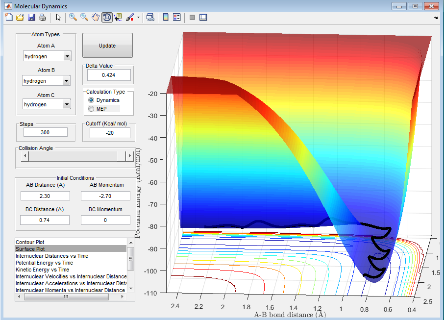
Task: Select the Dynamics calculation type
Action: (x=91, y=100)
